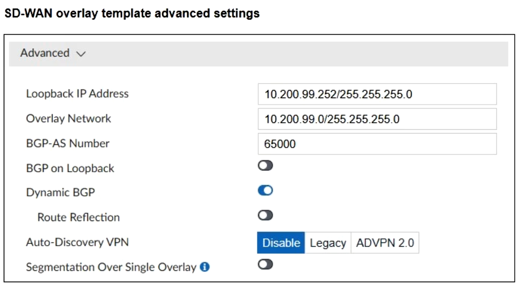The height and width of the screenshot is (287, 519).
Task: Turn off the Dynamic BGP switch
Action: (265, 190)
